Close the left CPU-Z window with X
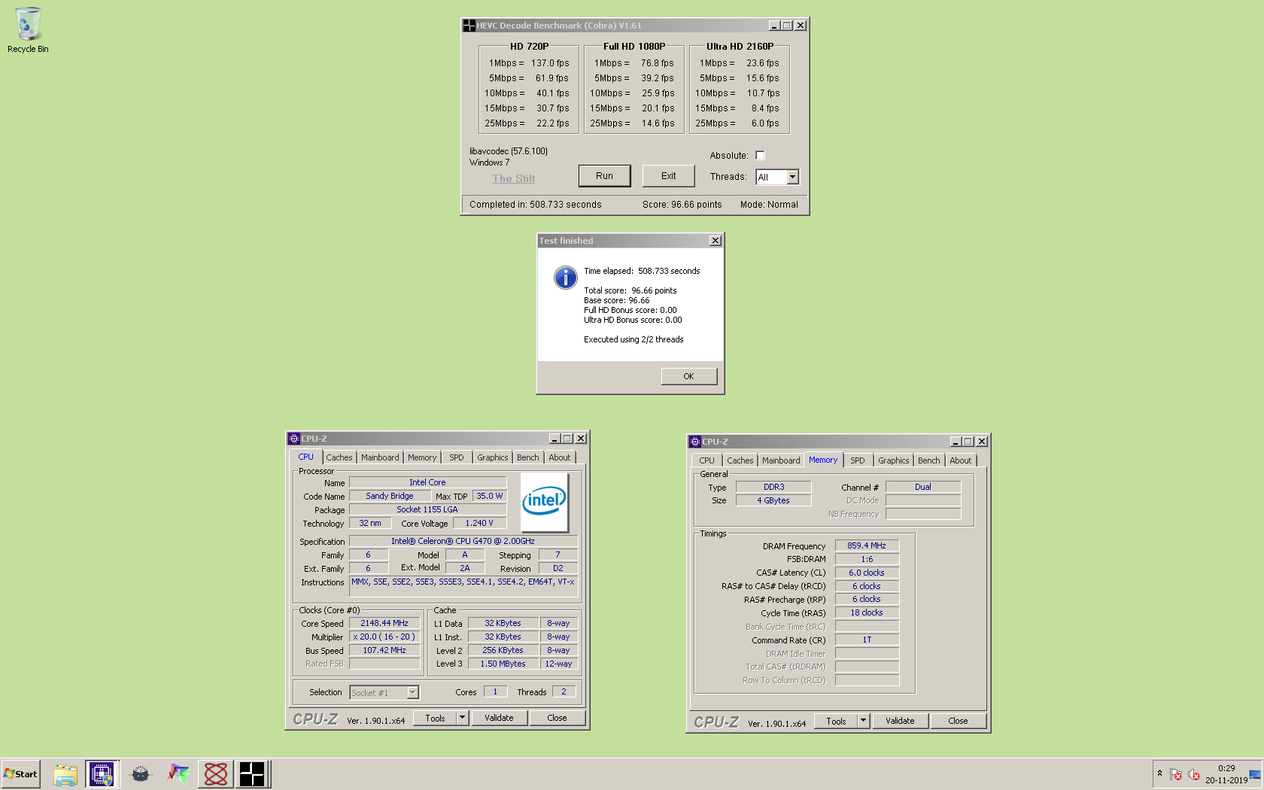 coord(581,439)
